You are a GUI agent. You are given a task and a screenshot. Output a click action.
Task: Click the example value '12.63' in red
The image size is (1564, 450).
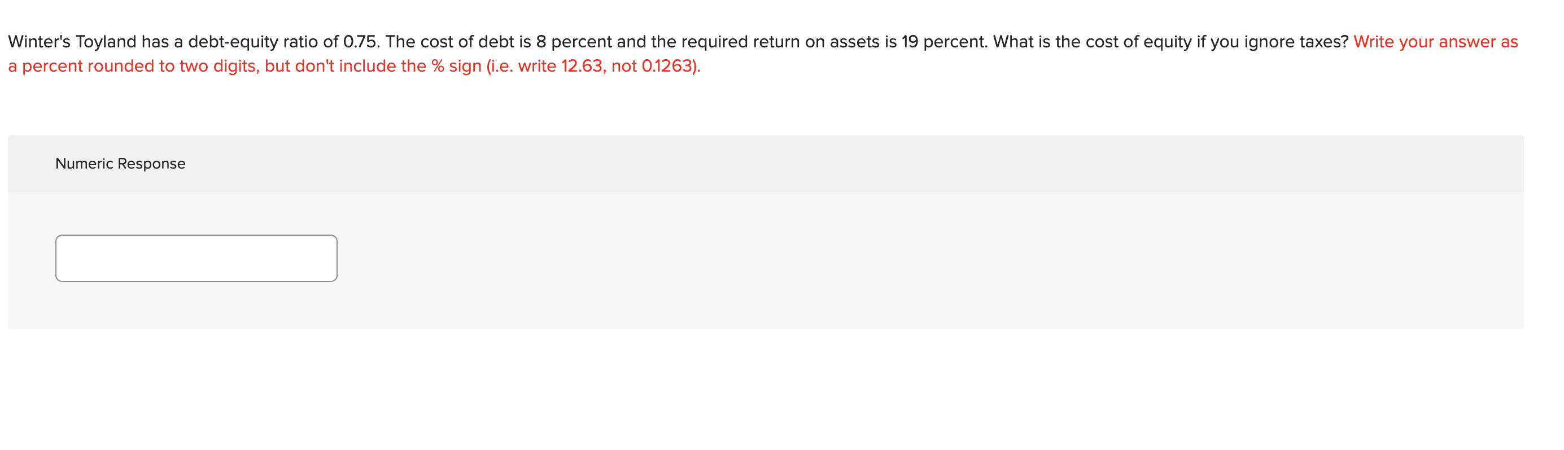[582, 65]
